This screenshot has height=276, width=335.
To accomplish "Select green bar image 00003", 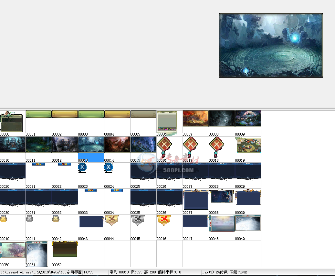I will tap(91, 114).
